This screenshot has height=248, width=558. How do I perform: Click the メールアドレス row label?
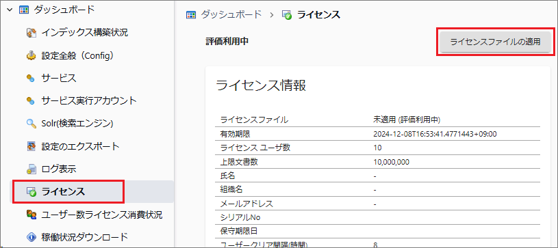click(x=246, y=204)
